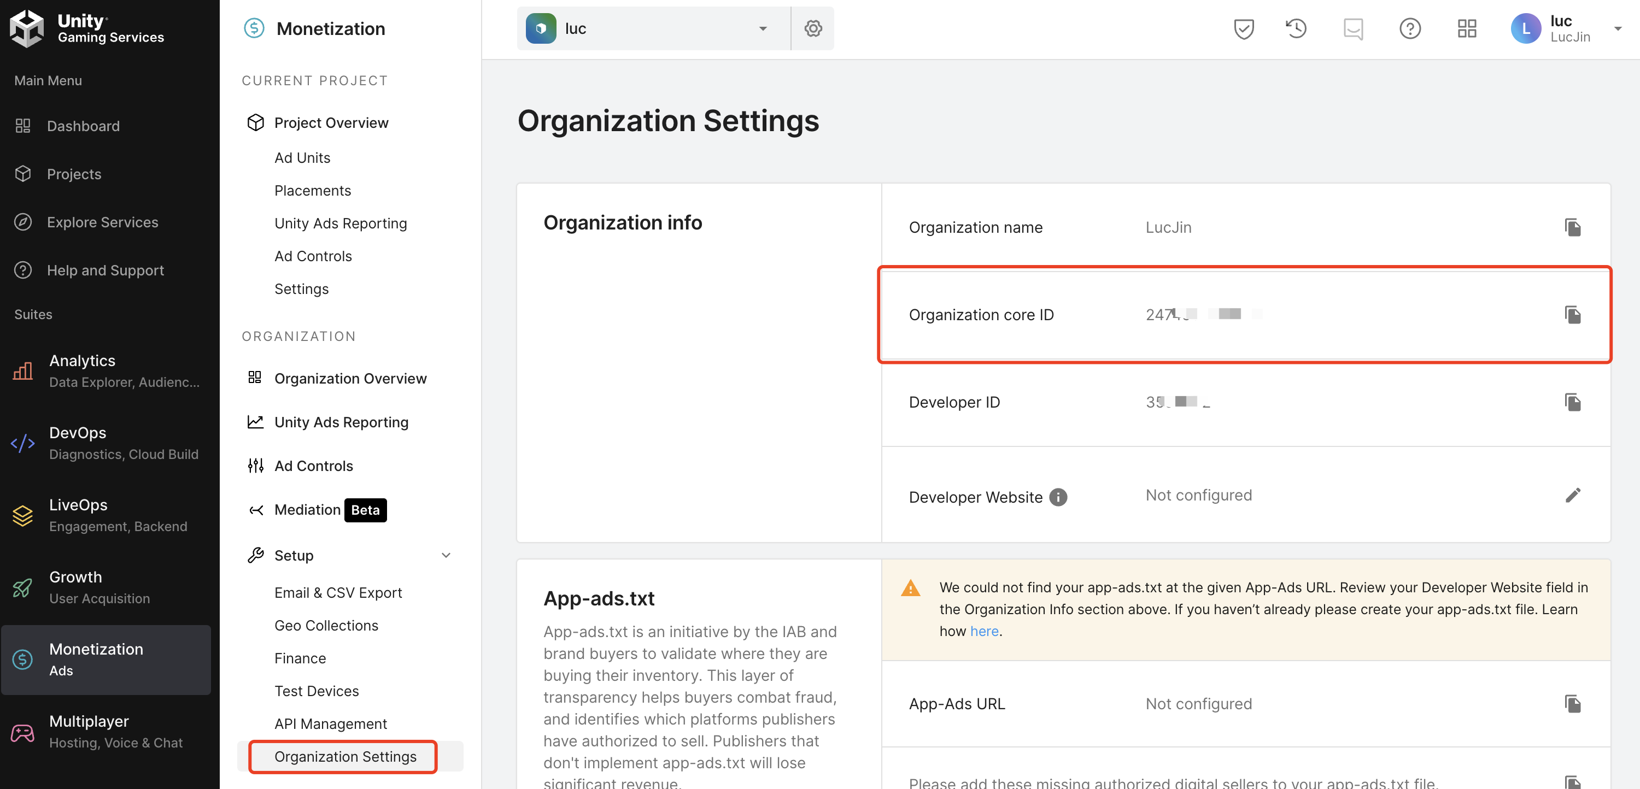Viewport: 1640px width, 789px height.
Task: Open the feedback message icon
Action: 1353,28
